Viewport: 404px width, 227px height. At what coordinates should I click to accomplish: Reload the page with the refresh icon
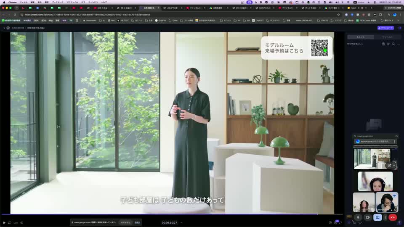15,15
